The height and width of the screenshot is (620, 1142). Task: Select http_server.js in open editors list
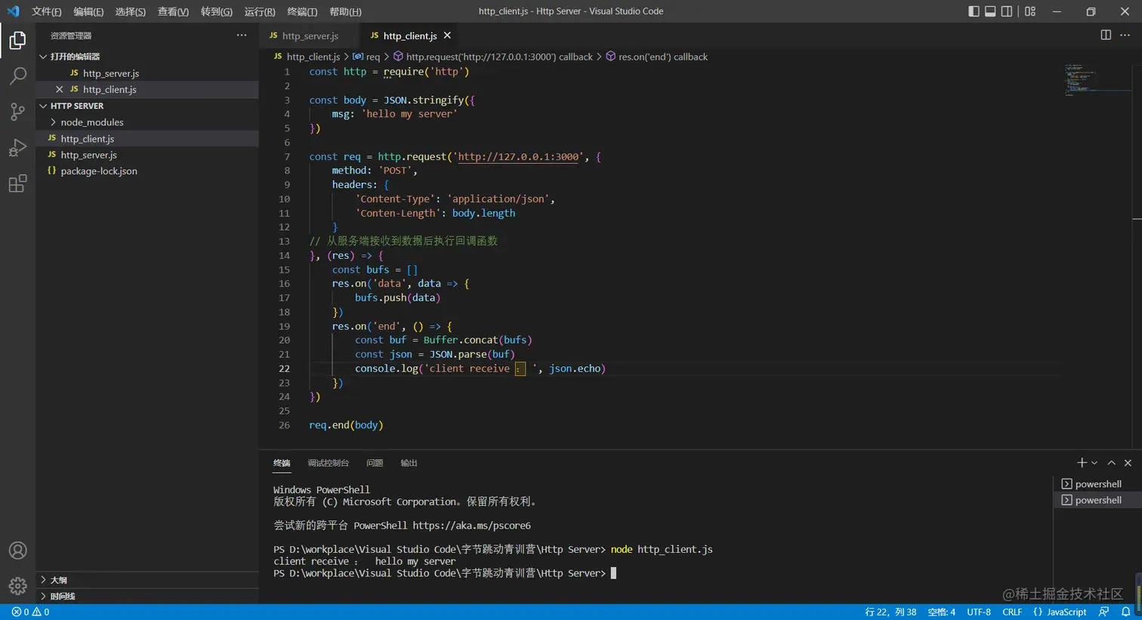(147, 73)
